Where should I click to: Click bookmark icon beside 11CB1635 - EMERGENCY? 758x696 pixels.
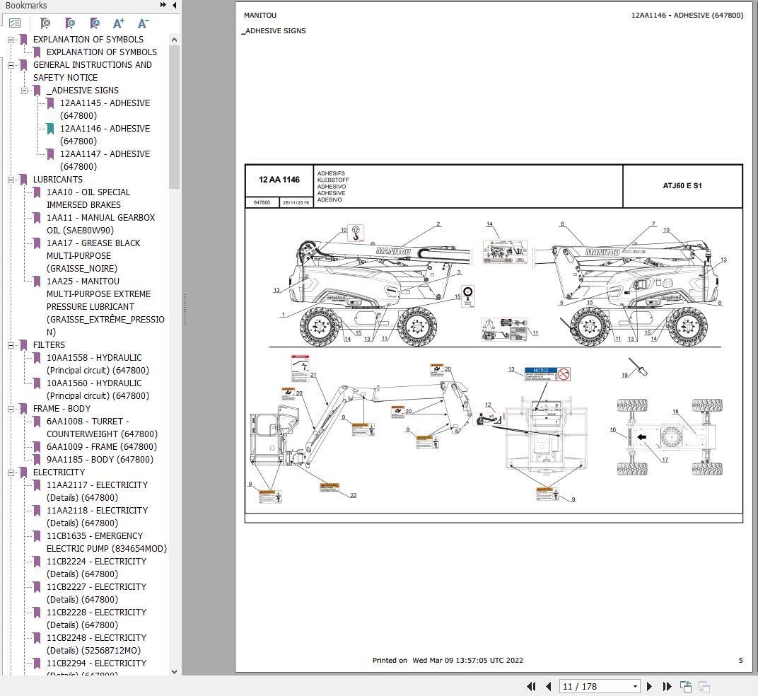(37, 536)
